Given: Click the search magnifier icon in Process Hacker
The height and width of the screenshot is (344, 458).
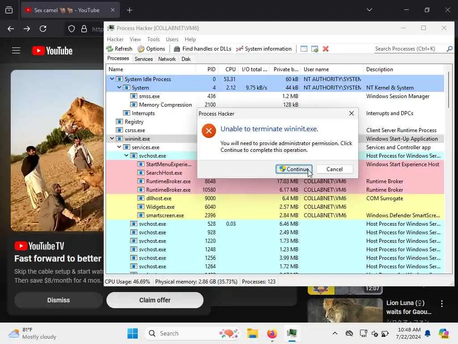Looking at the screenshot, I should click(x=449, y=49).
